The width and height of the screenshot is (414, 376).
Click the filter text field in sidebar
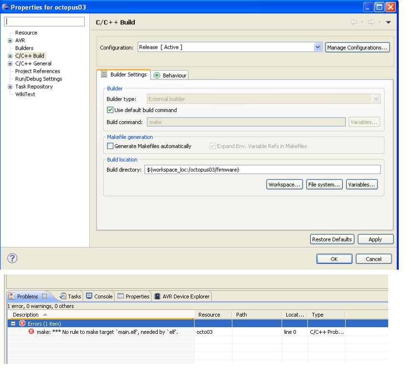click(44, 22)
